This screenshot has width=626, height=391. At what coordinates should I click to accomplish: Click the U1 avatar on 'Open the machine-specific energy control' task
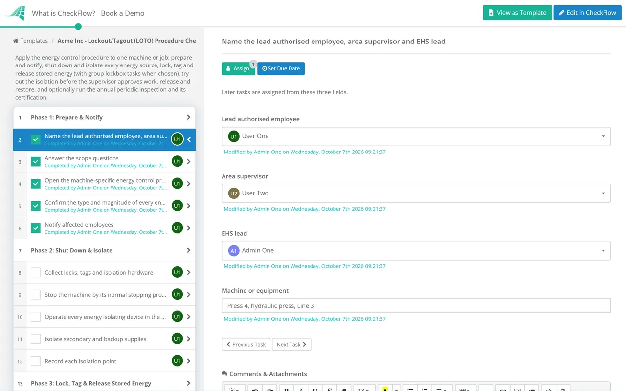click(177, 184)
